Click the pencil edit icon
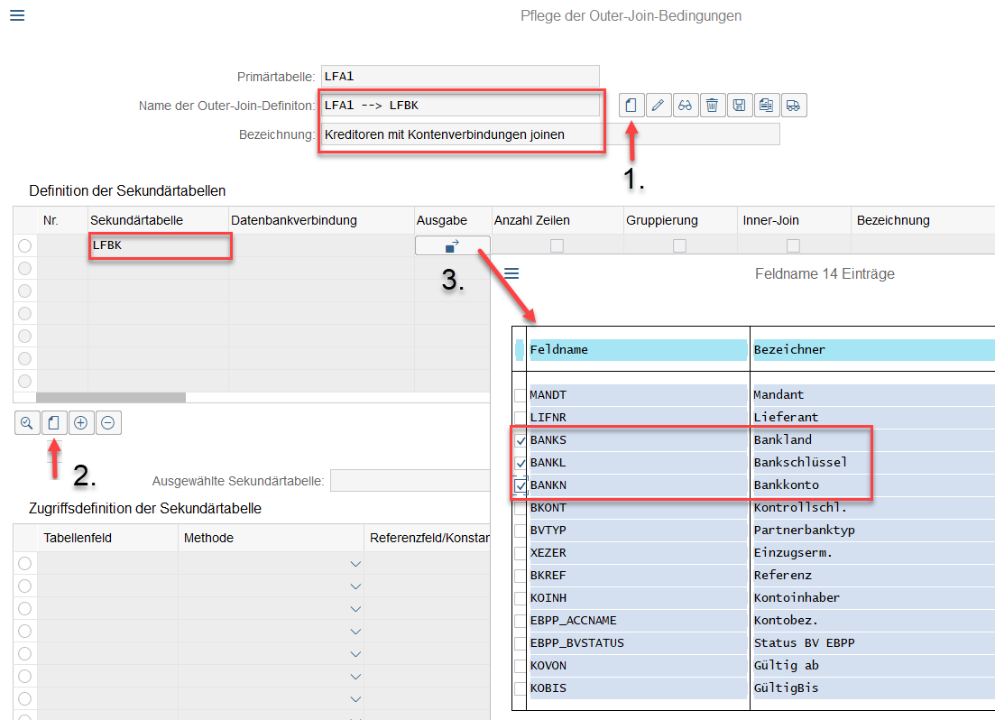Screen dimensions: 995x720 (659, 106)
